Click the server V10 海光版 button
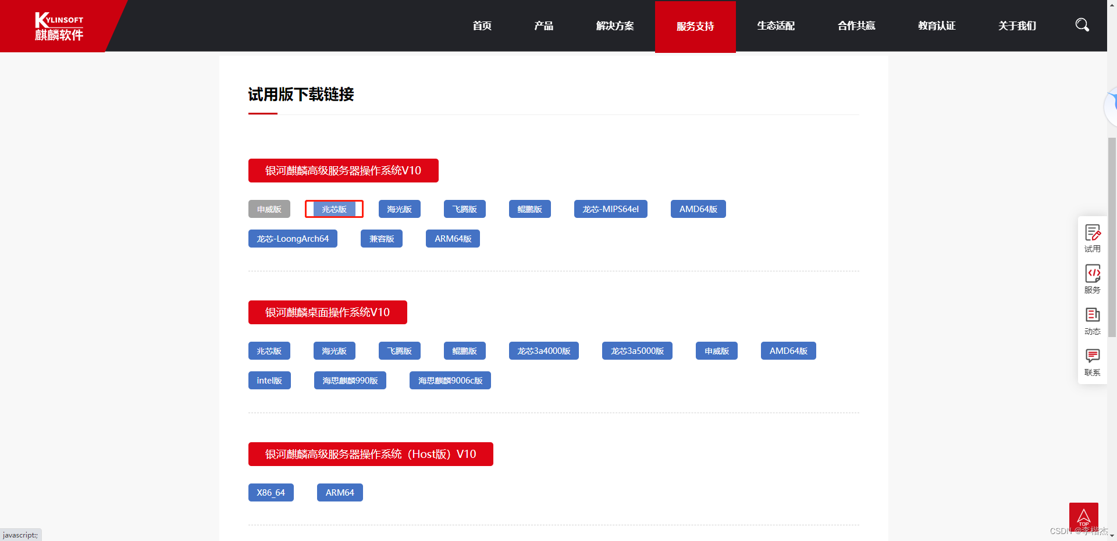 [x=400, y=209]
